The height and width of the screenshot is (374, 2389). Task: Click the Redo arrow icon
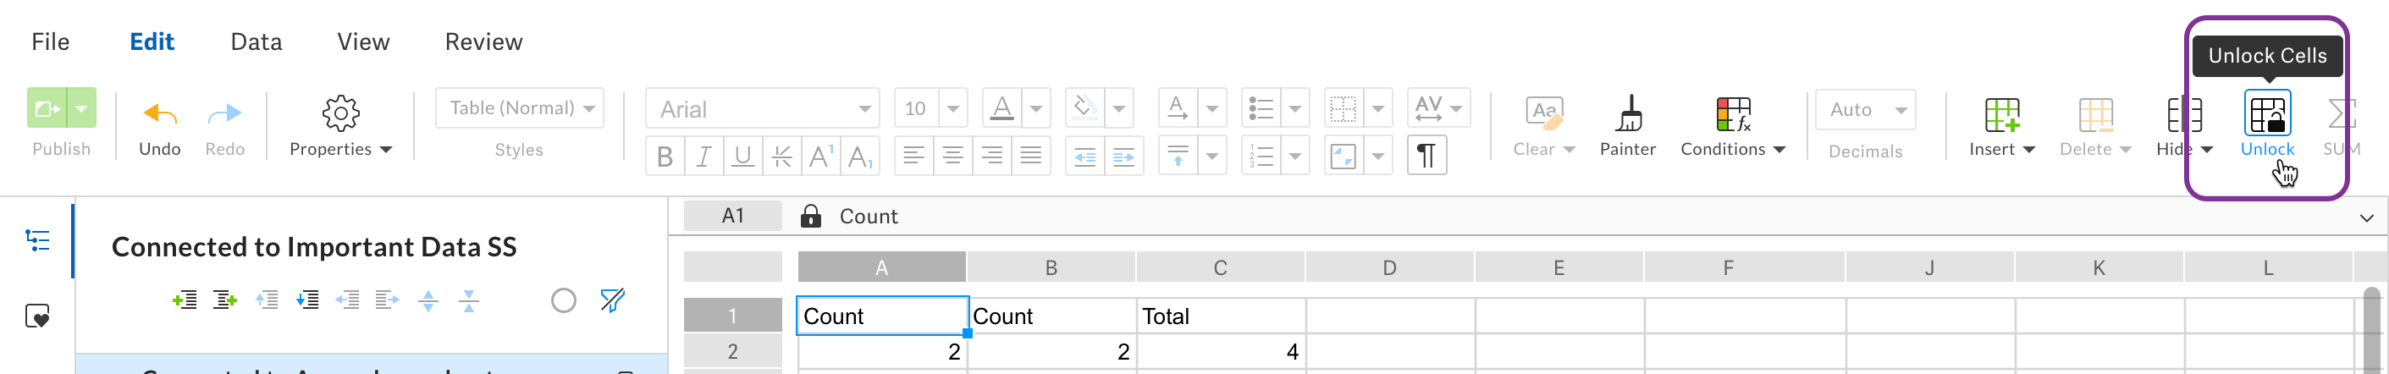(x=224, y=113)
